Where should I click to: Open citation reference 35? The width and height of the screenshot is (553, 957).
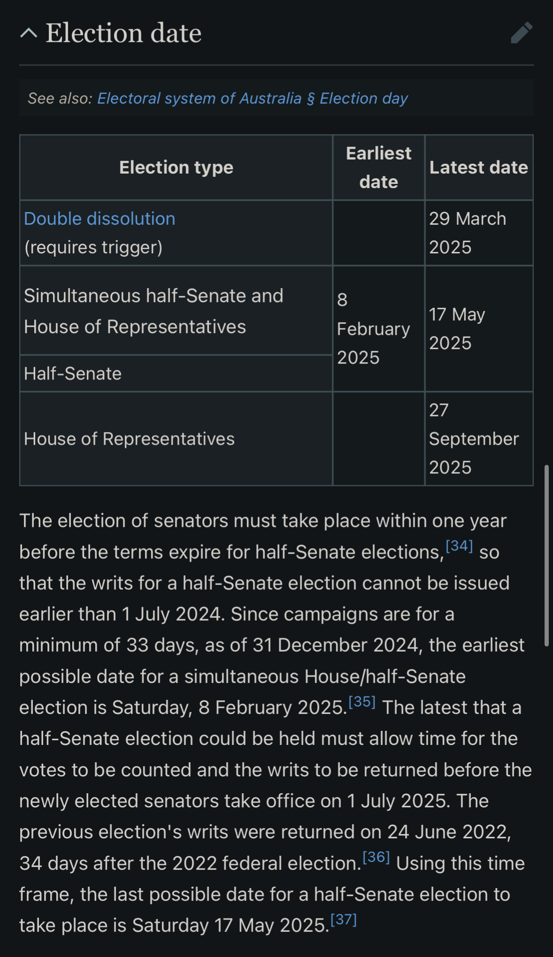click(x=362, y=701)
